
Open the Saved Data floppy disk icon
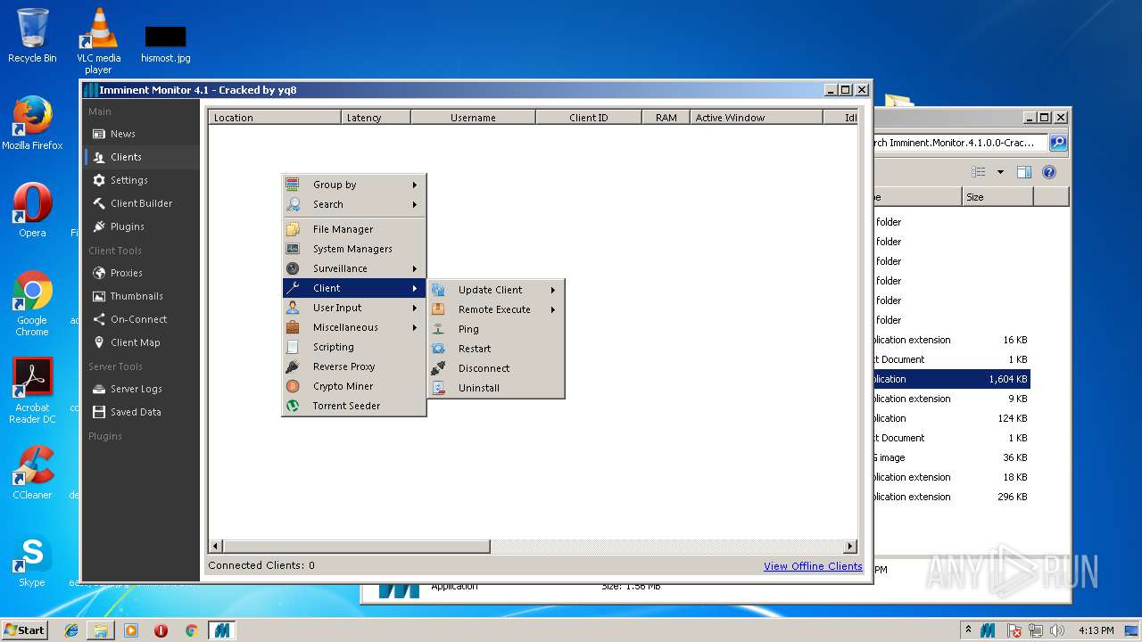coord(99,412)
